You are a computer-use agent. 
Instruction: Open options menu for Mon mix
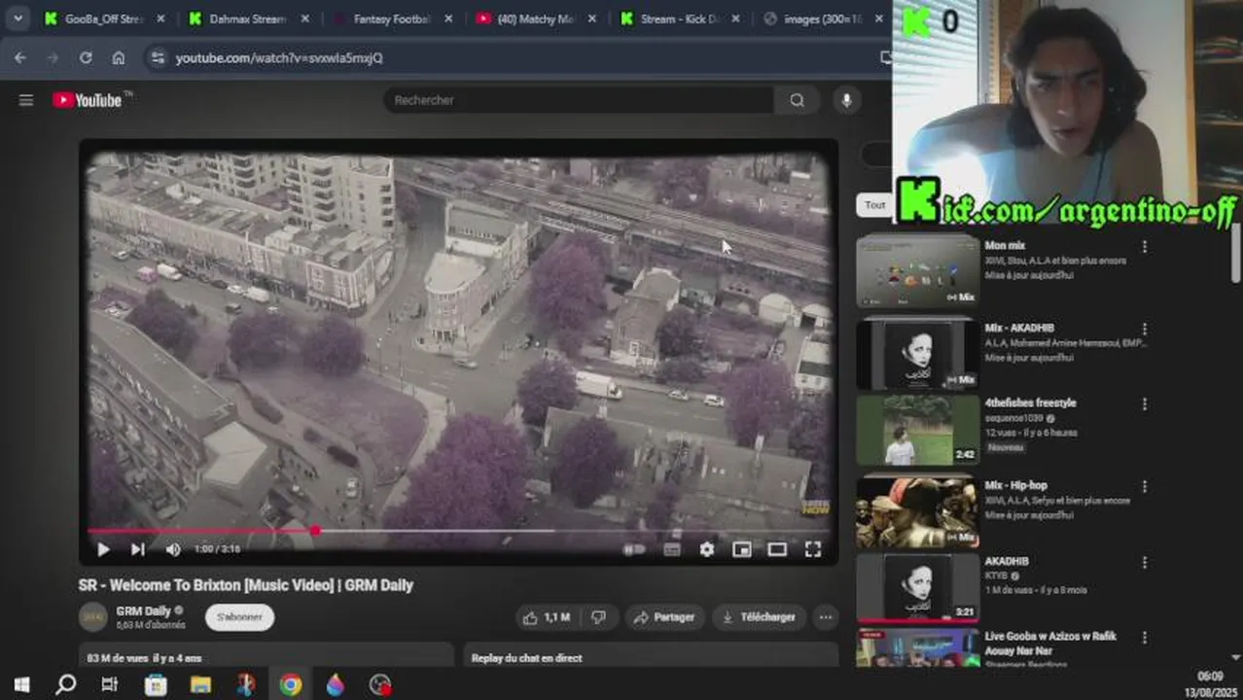click(x=1145, y=247)
